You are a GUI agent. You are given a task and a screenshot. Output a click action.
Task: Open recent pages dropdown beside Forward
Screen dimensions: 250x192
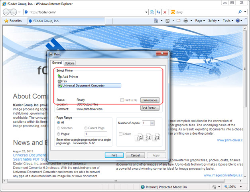pyautogui.click(x=19, y=12)
